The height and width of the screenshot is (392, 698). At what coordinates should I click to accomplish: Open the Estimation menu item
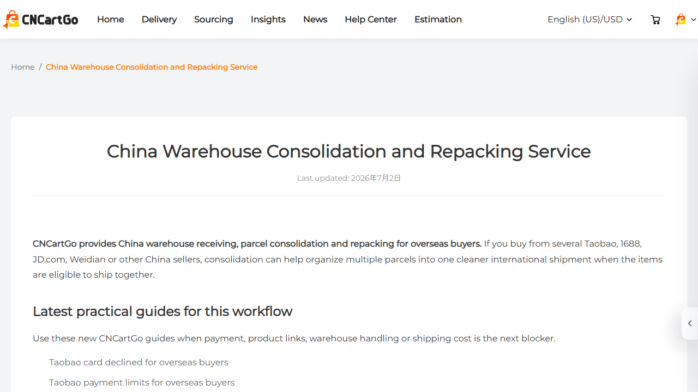(x=438, y=20)
